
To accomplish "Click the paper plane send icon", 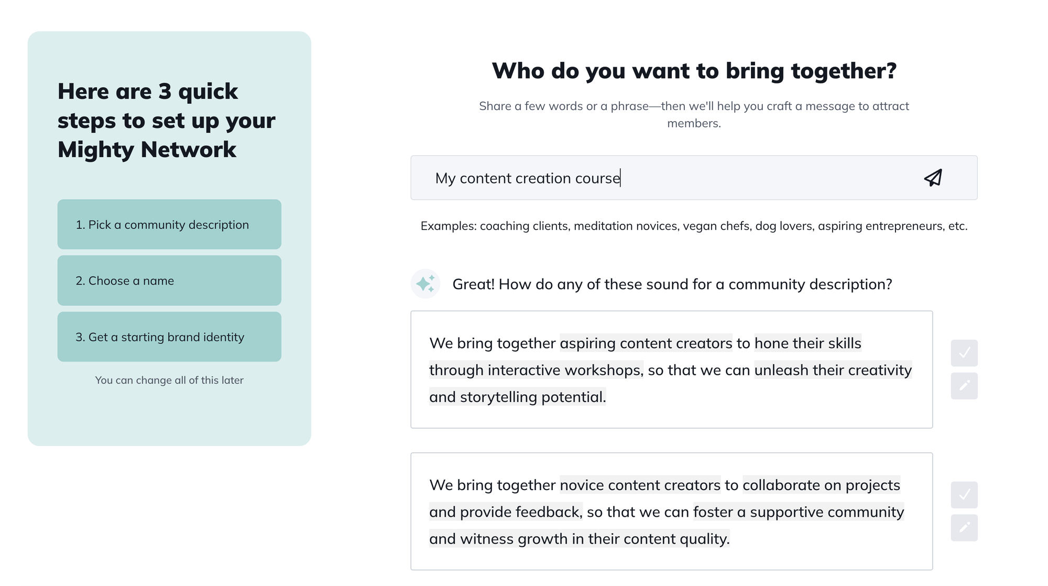I will (x=933, y=178).
